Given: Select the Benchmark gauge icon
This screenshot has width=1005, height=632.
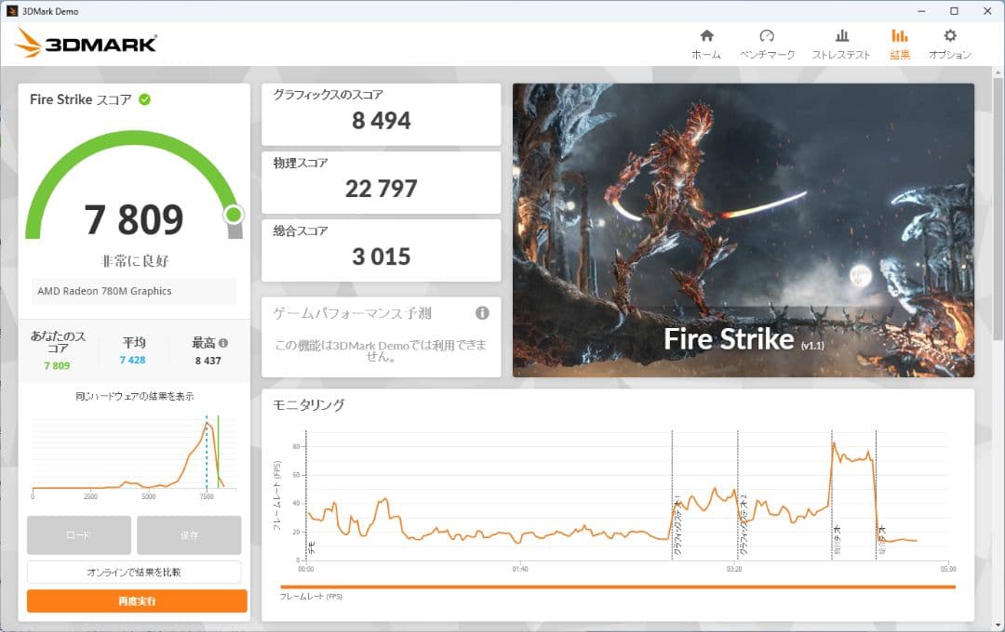Looking at the screenshot, I should (x=769, y=37).
